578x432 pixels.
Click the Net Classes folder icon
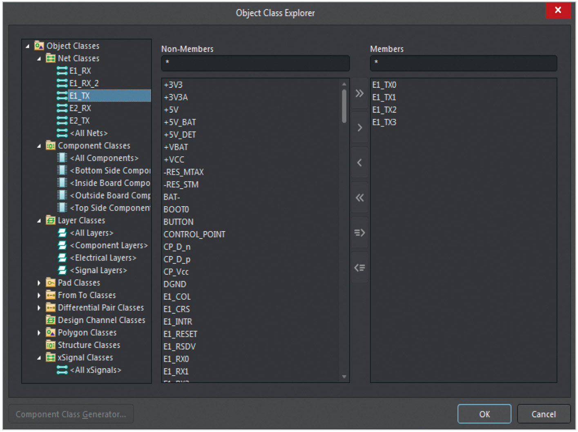coord(51,58)
